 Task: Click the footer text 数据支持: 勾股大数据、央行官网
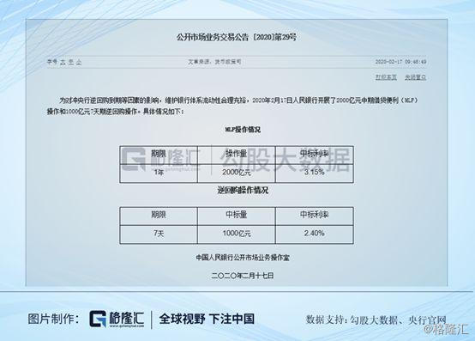[x=376, y=320]
